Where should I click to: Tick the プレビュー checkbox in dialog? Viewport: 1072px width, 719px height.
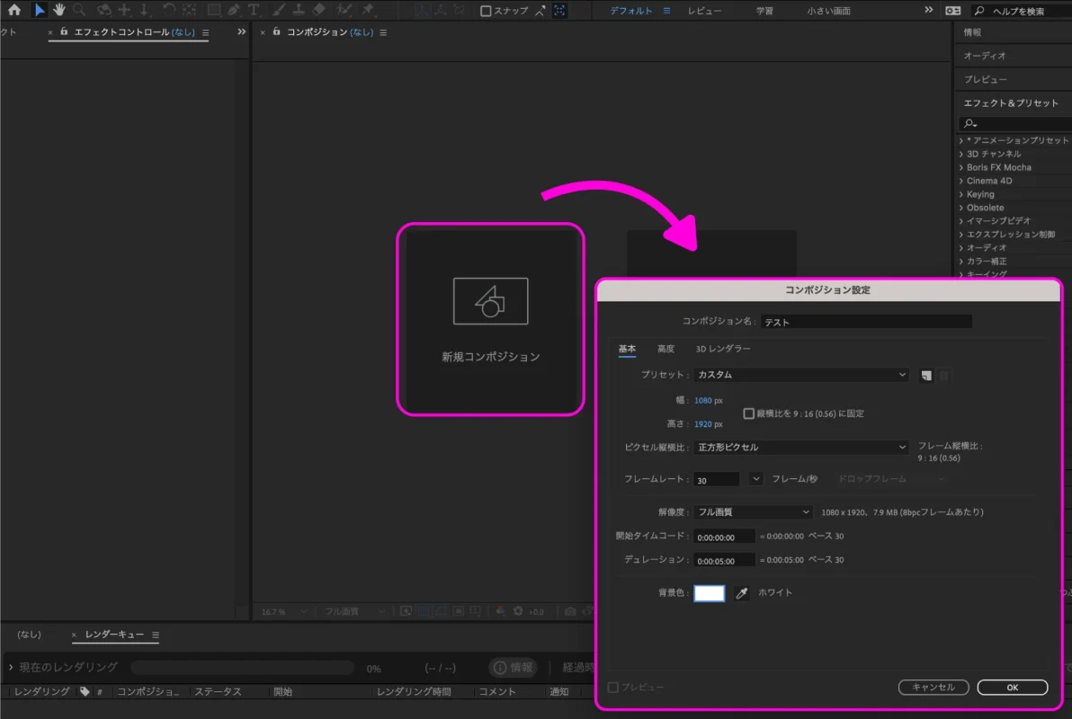(x=613, y=688)
